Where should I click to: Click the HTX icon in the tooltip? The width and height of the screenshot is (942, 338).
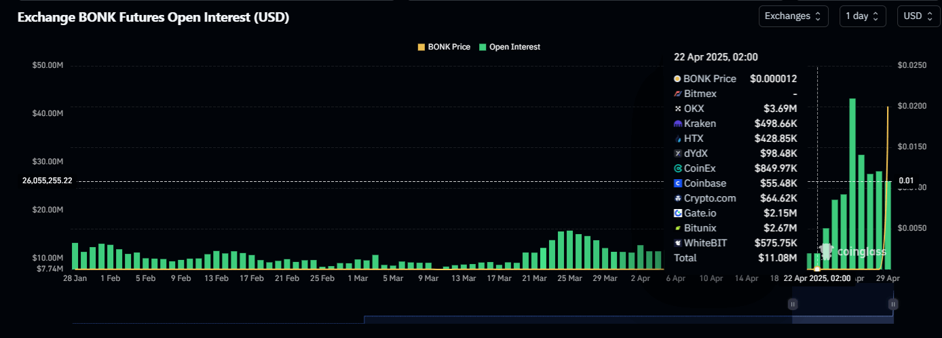677,138
